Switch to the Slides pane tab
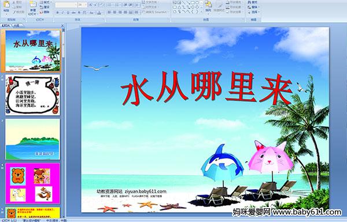Viewport: 347px width, 222px height. (x=6, y=25)
